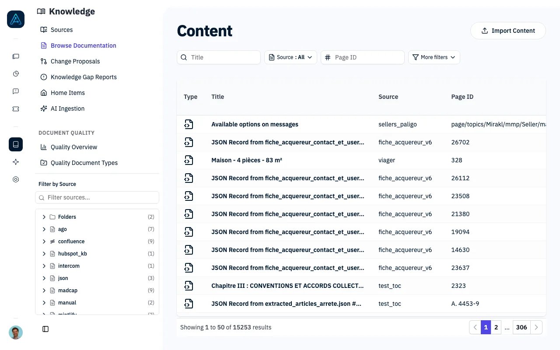Click the Title column header
This screenshot has height=350, width=560.
tap(217, 97)
